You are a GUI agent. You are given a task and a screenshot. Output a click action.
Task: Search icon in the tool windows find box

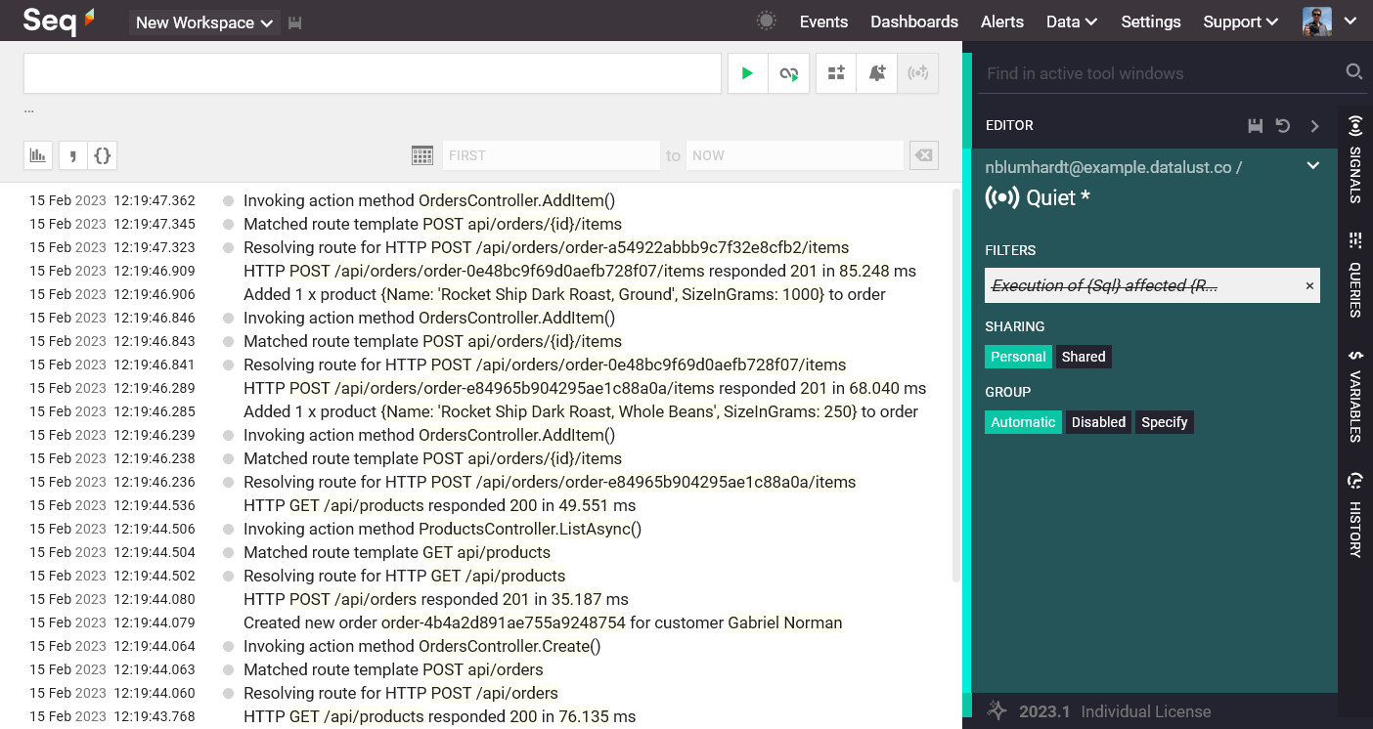coord(1354,72)
